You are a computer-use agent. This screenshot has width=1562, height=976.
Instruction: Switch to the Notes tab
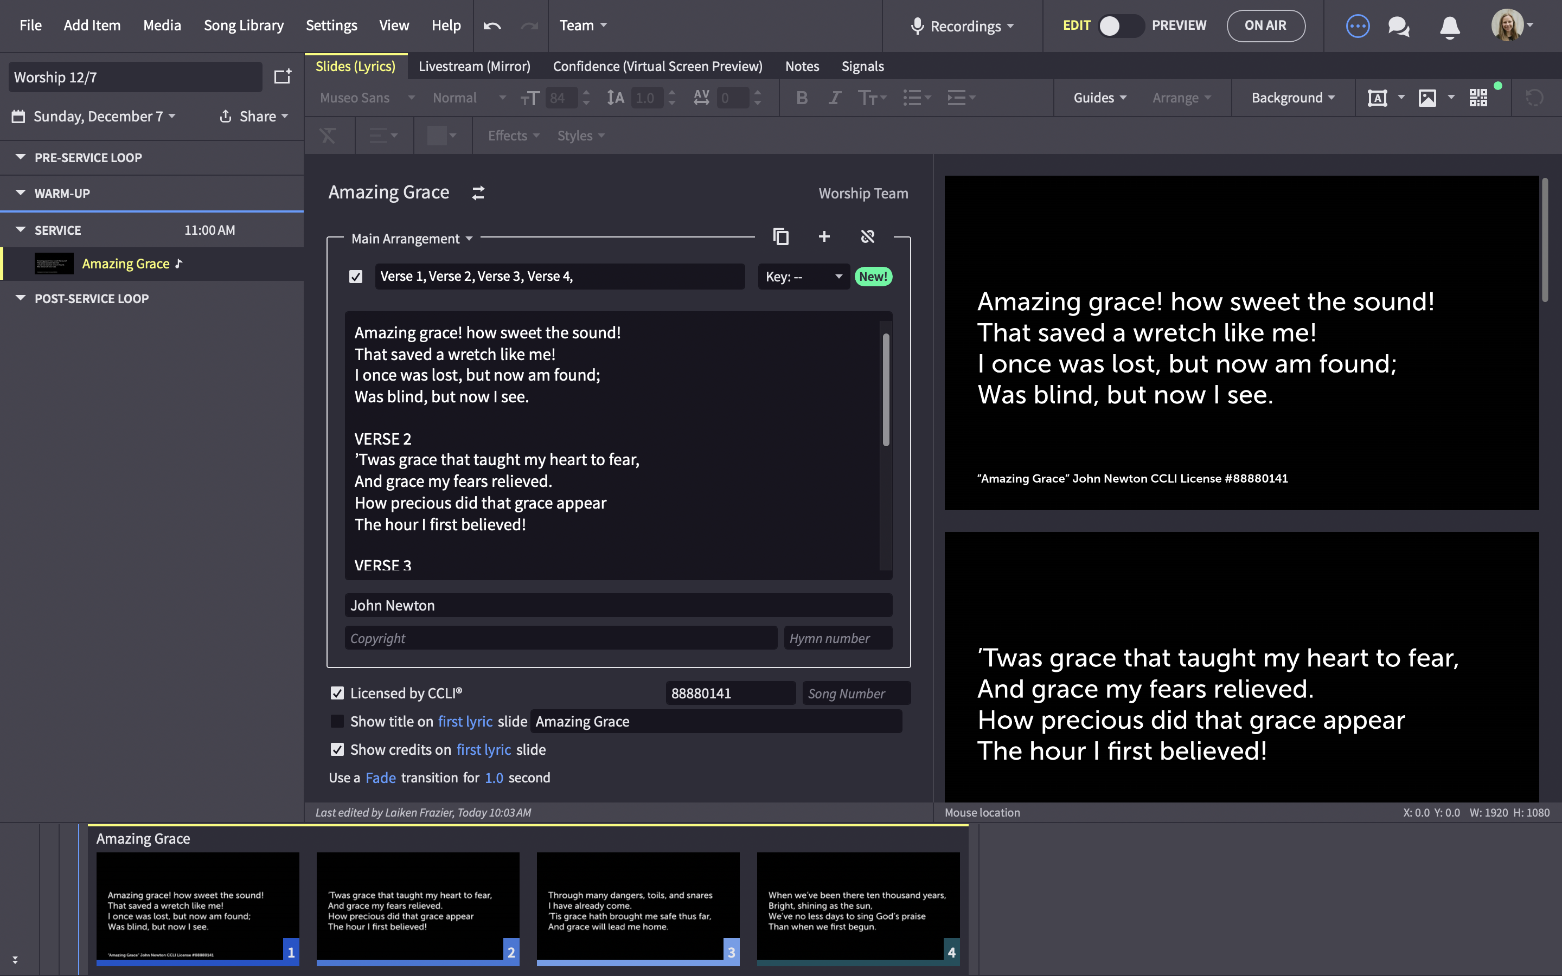[x=802, y=67]
